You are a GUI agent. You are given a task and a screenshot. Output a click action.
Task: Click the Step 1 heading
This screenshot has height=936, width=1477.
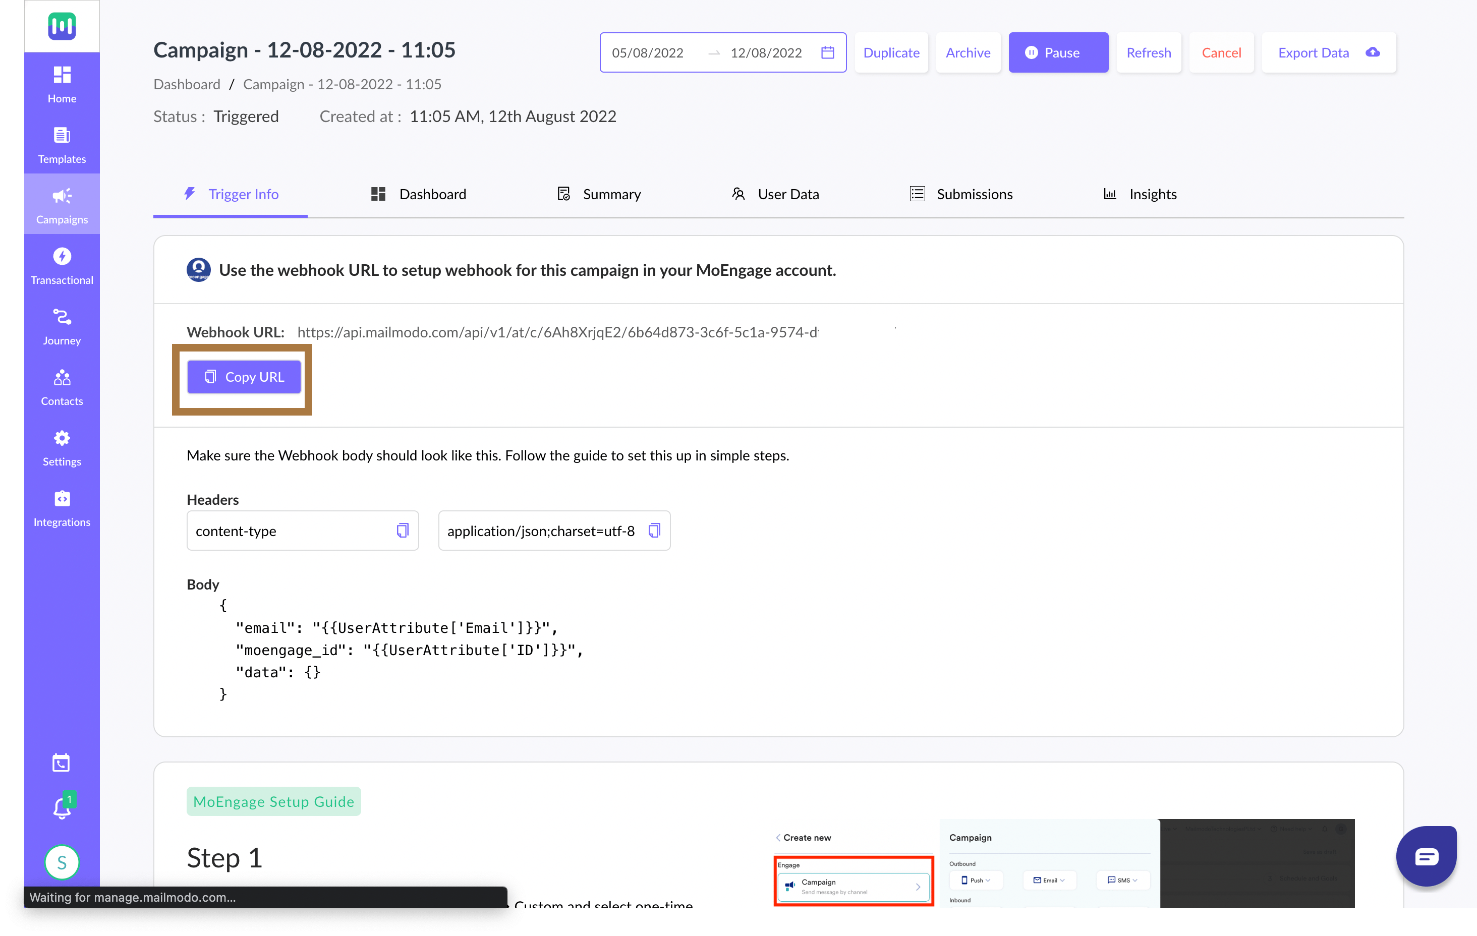[x=224, y=857]
